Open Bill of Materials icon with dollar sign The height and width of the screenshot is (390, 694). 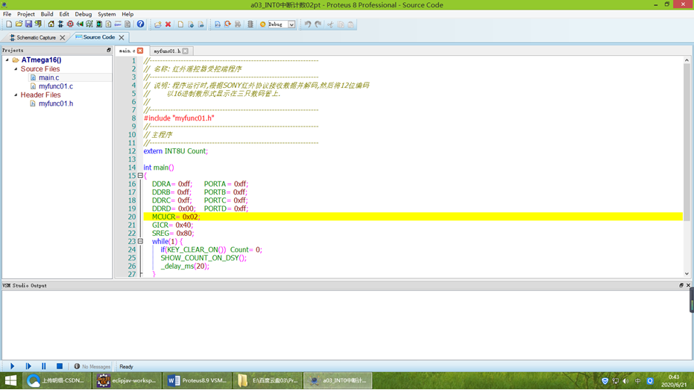pos(108,25)
